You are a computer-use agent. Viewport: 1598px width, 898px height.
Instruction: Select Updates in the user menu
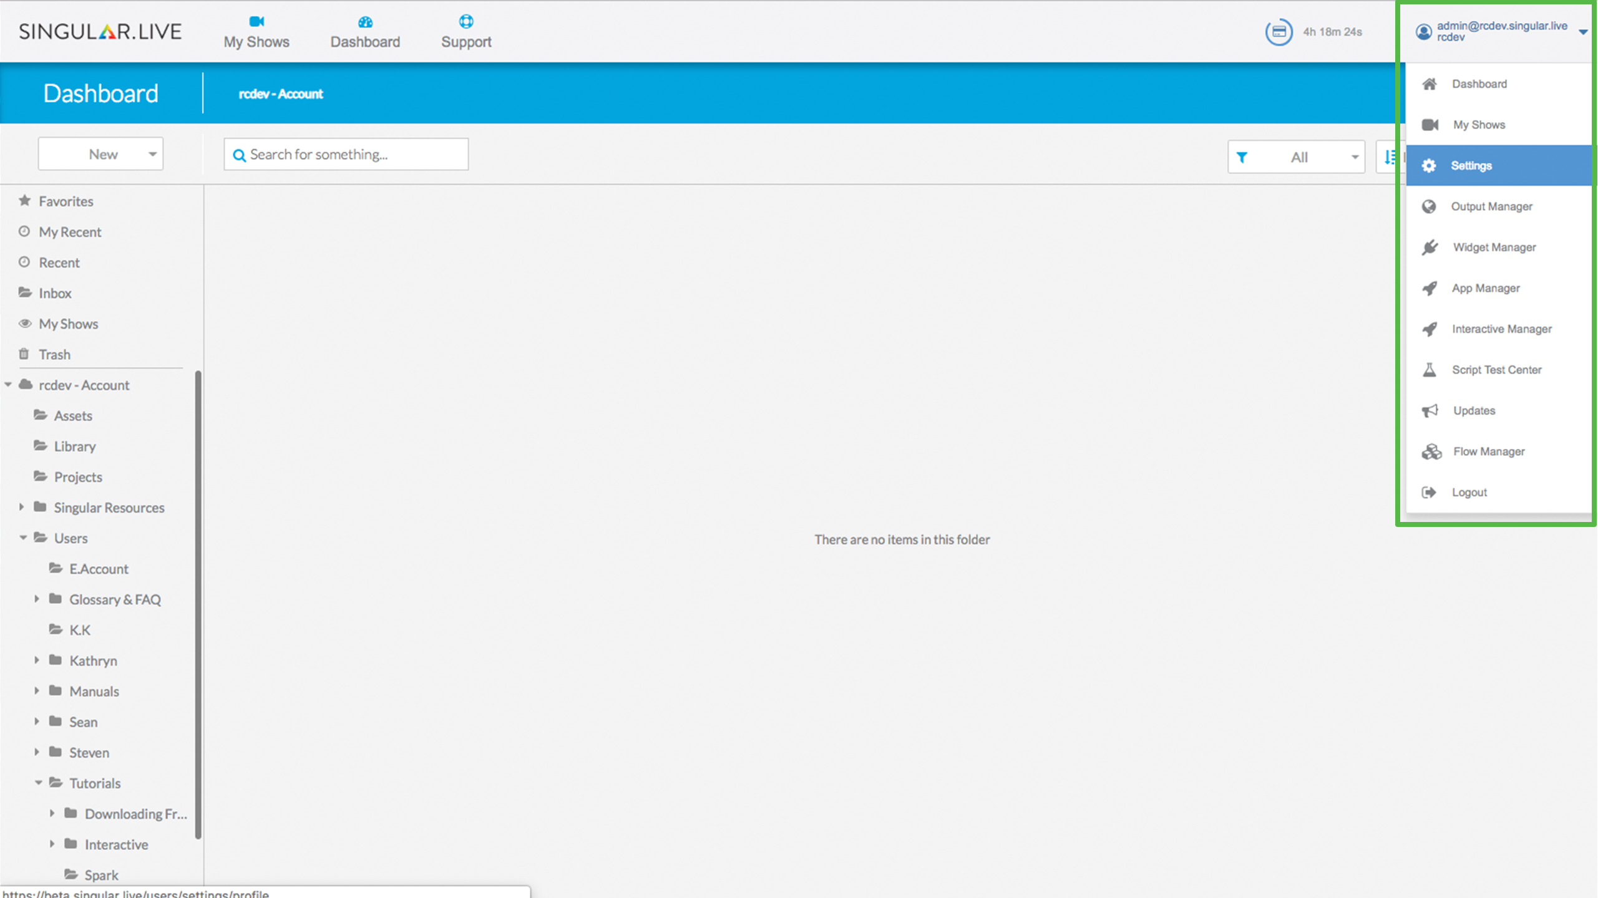pos(1499,410)
